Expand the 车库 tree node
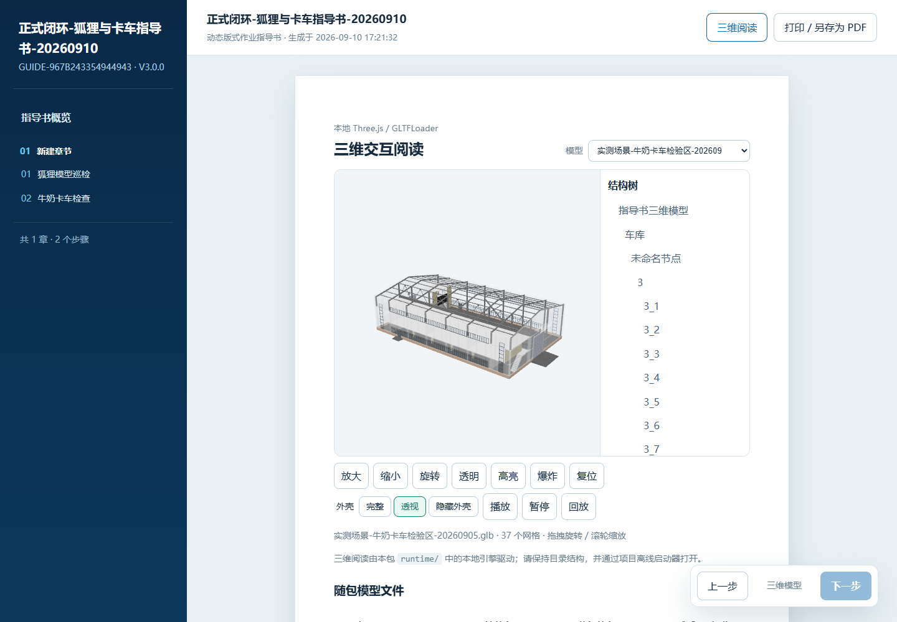This screenshot has height=622, width=897. 635,234
